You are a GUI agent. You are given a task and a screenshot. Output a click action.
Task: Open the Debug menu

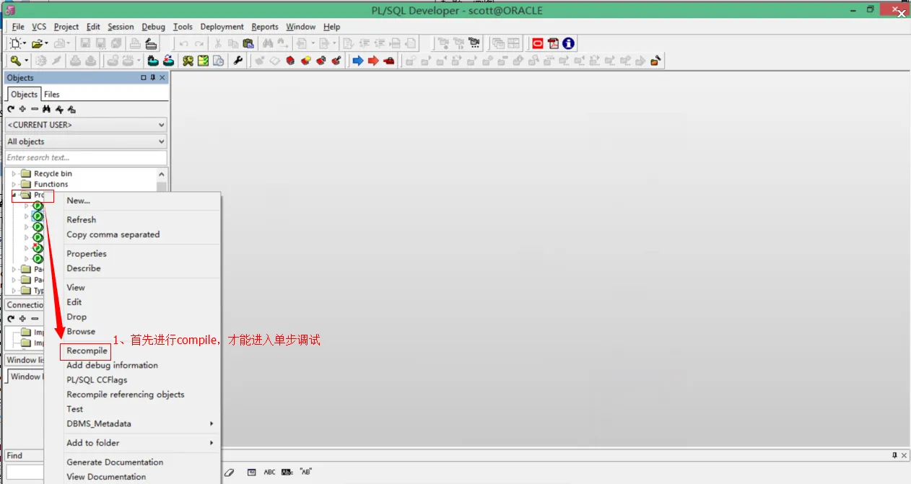(x=153, y=27)
